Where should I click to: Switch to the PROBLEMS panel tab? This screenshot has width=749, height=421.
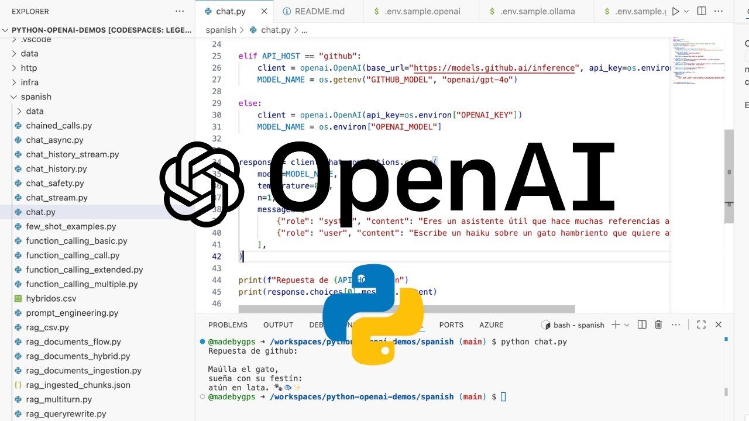pos(228,325)
